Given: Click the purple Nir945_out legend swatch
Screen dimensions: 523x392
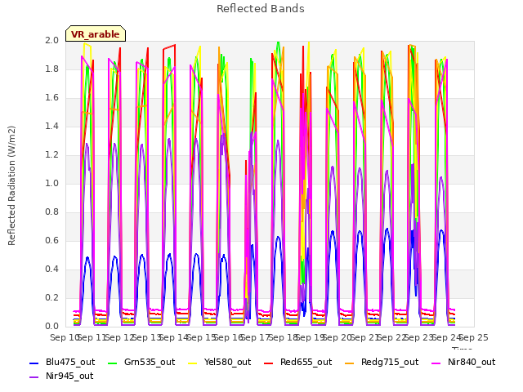Looking at the screenshot, I should 34,377.
